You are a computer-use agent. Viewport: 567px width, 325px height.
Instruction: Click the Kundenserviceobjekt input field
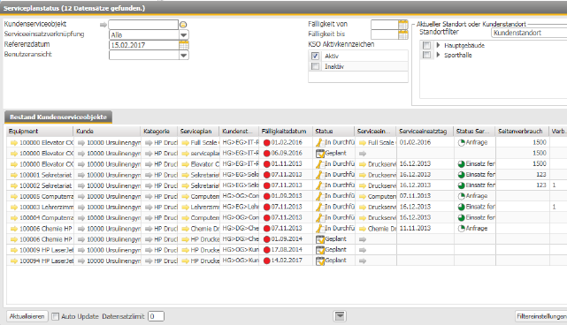tap(143, 25)
